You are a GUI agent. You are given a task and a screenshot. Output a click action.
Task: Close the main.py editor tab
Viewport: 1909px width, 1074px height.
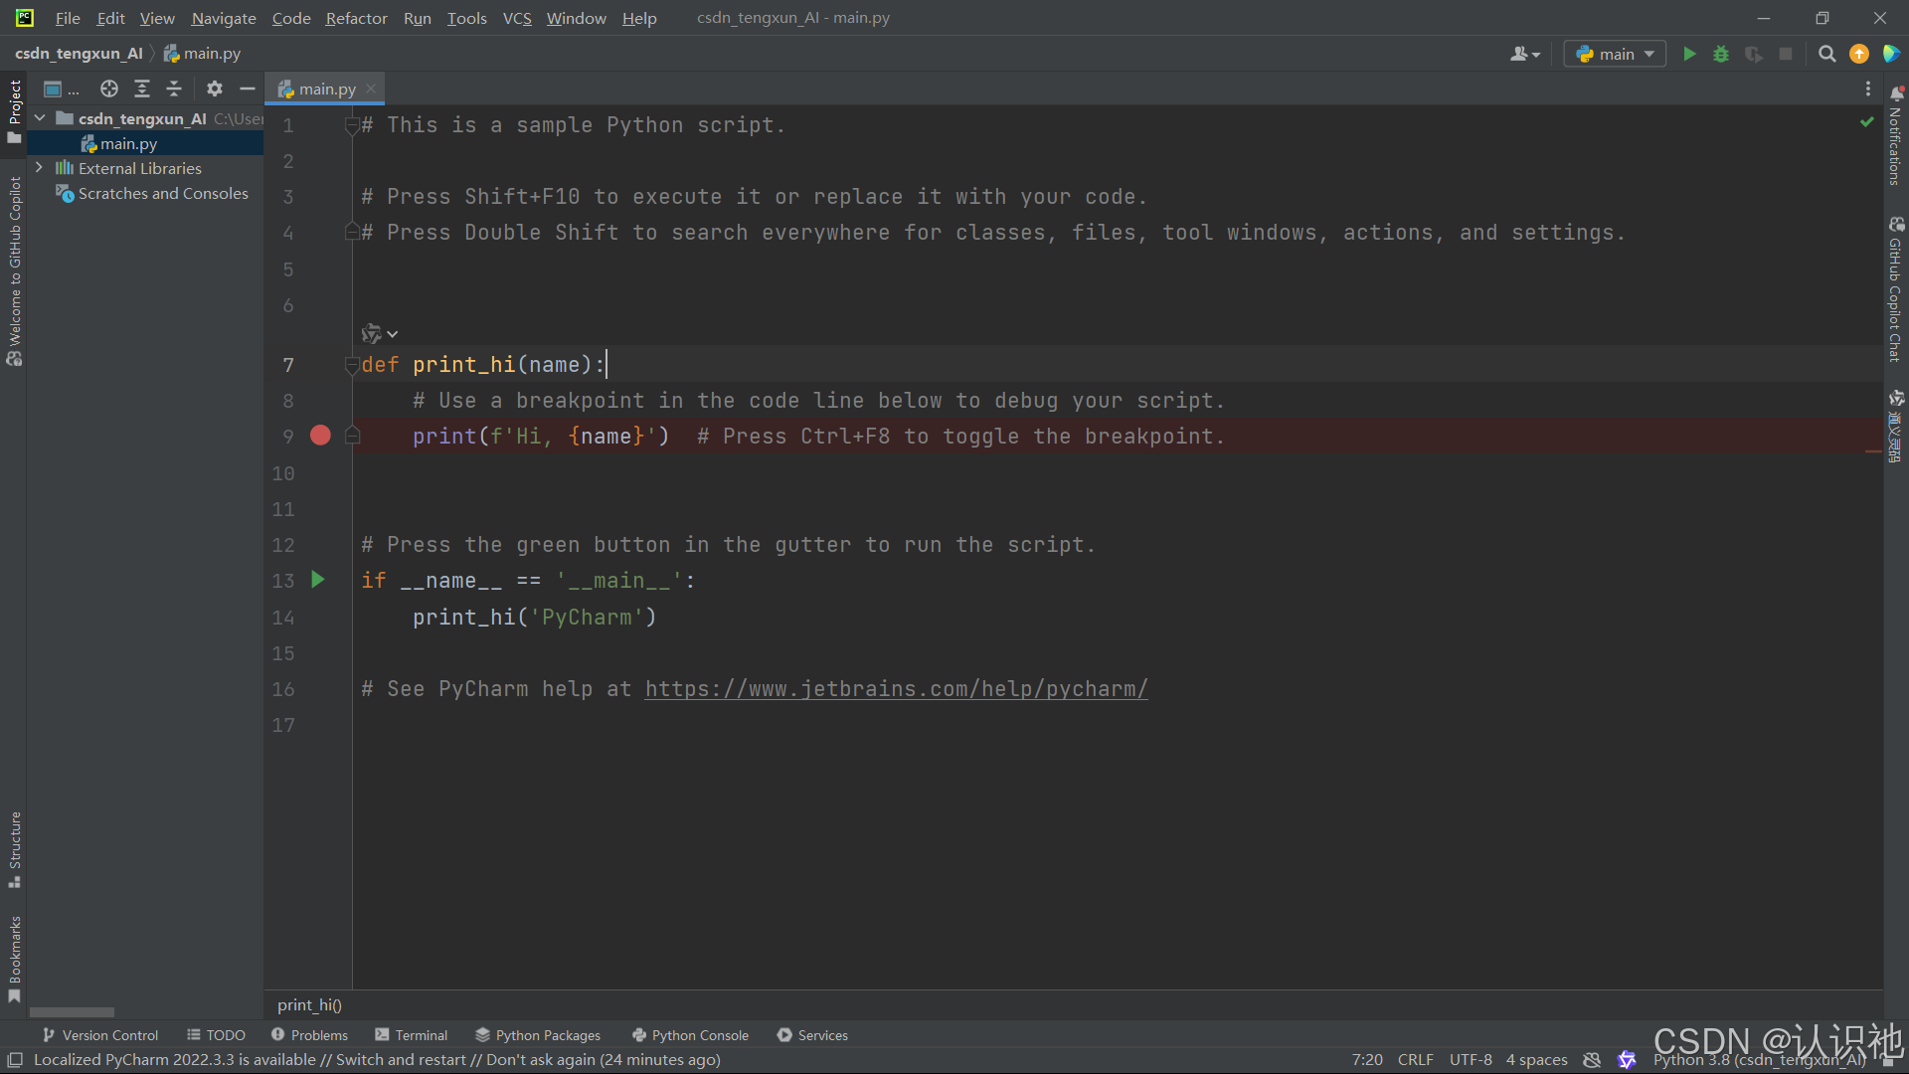pos(371,89)
